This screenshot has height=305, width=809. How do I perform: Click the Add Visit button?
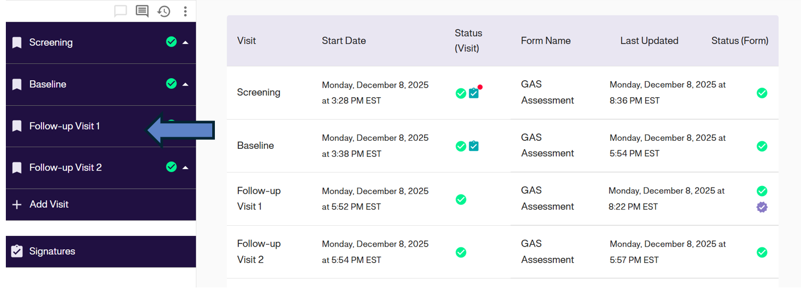(x=49, y=205)
